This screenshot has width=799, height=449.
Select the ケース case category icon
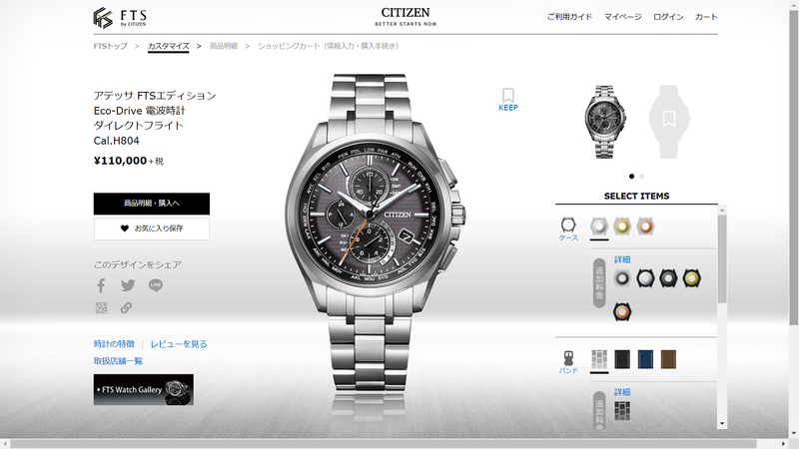tap(568, 229)
